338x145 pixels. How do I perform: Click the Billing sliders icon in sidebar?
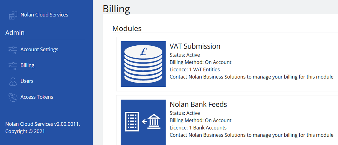(13, 66)
